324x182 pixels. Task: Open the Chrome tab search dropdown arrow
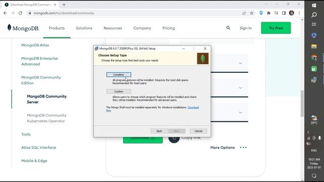(x=266, y=4)
